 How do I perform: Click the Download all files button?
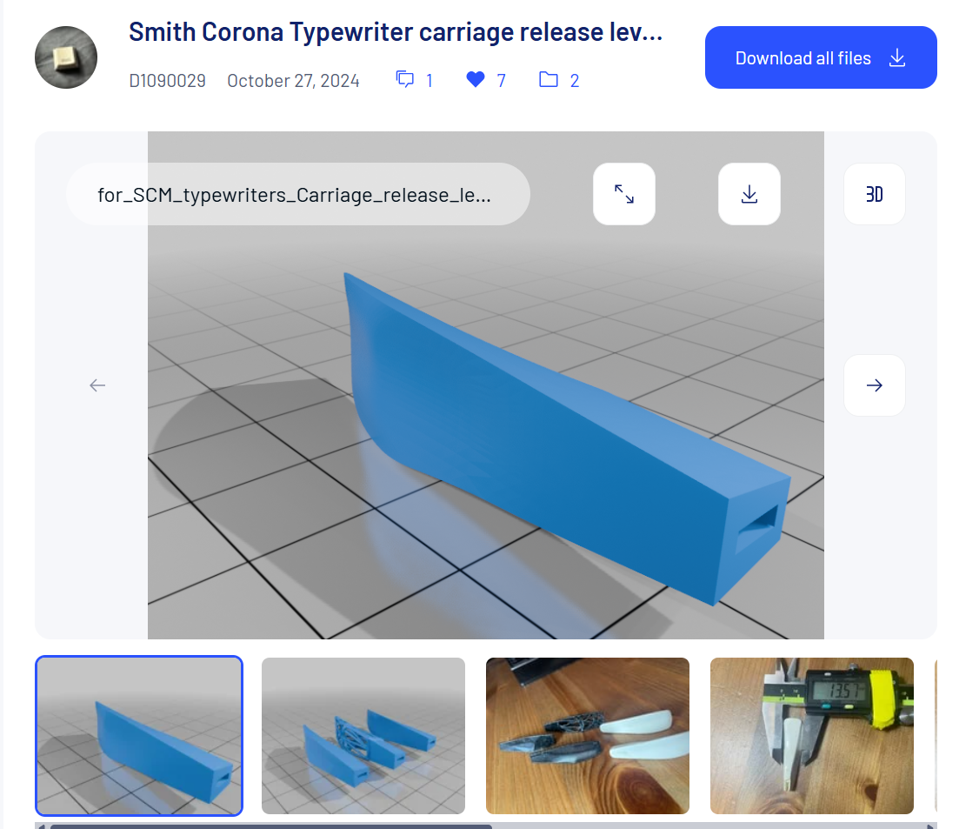(821, 58)
